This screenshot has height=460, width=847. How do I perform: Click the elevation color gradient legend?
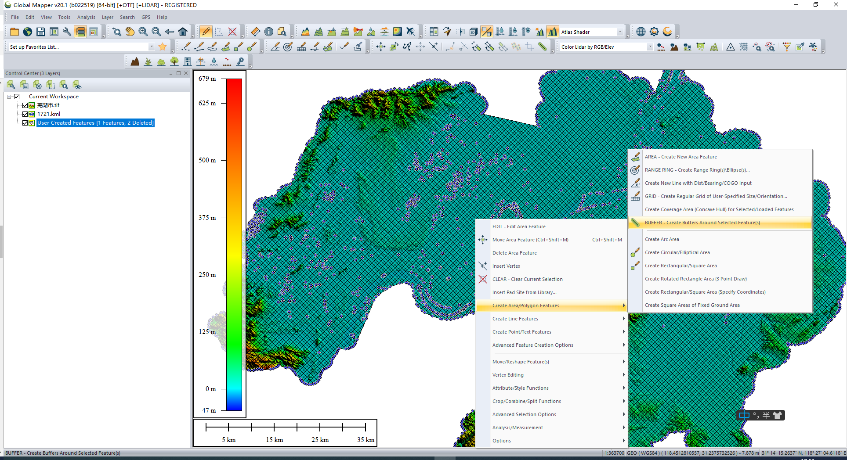point(234,244)
